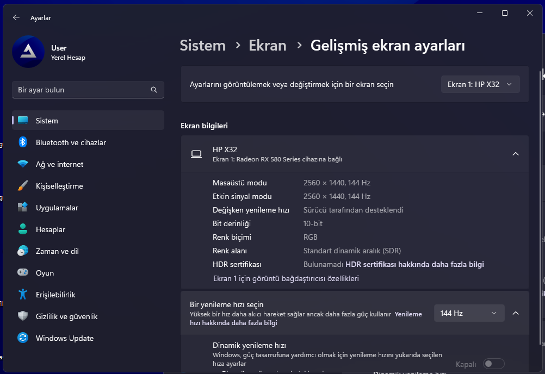The height and width of the screenshot is (374, 545).
Task: Select Oyun in the sidebar
Action: click(88, 272)
